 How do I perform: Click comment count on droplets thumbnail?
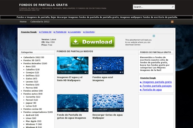(x=121, y=110)
